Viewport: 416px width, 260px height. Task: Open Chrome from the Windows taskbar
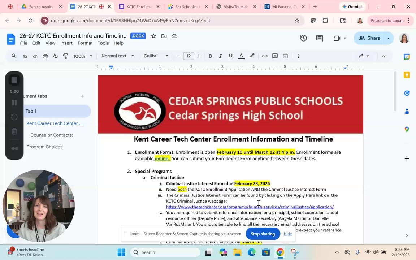pyautogui.click(x=280, y=252)
